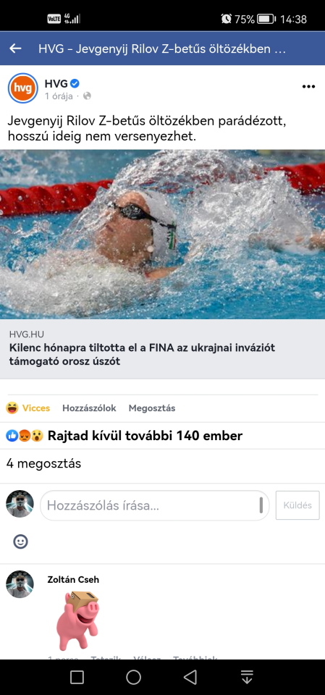Tap the Android home circle button
The width and height of the screenshot is (325, 695).
(133, 678)
